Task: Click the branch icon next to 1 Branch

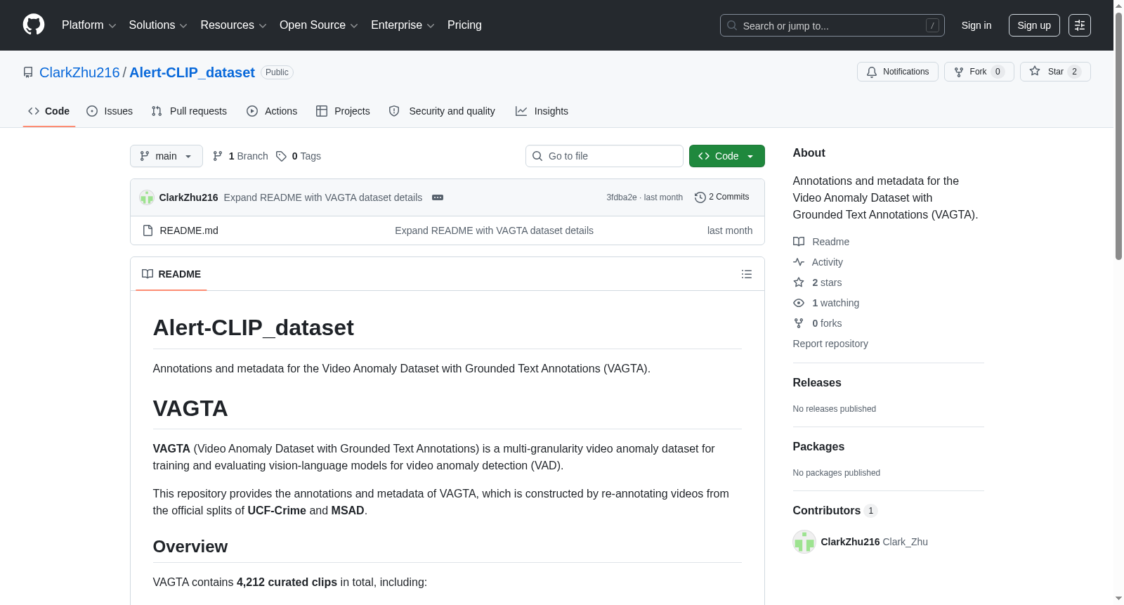Action: pos(218,156)
